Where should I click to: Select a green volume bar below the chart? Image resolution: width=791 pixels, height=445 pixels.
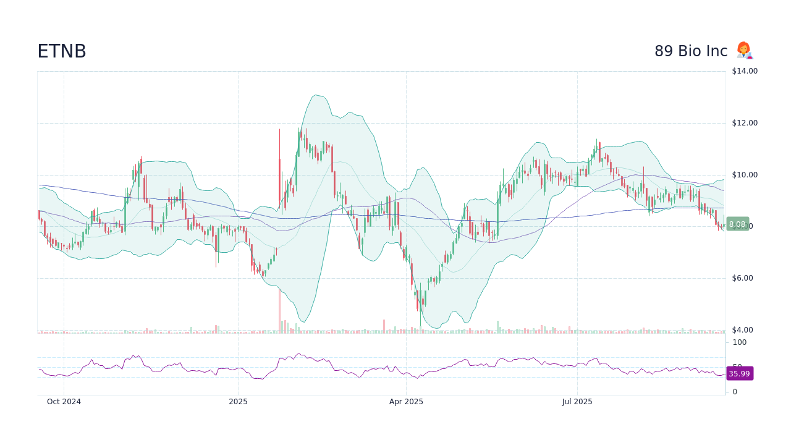click(x=497, y=328)
